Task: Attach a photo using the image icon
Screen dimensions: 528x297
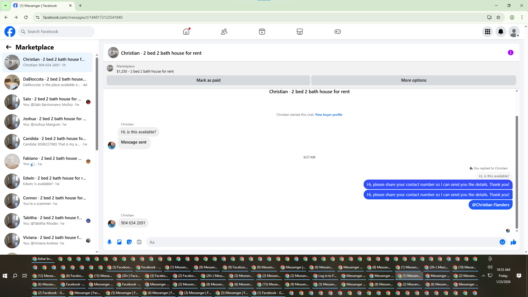Action: click(x=119, y=242)
